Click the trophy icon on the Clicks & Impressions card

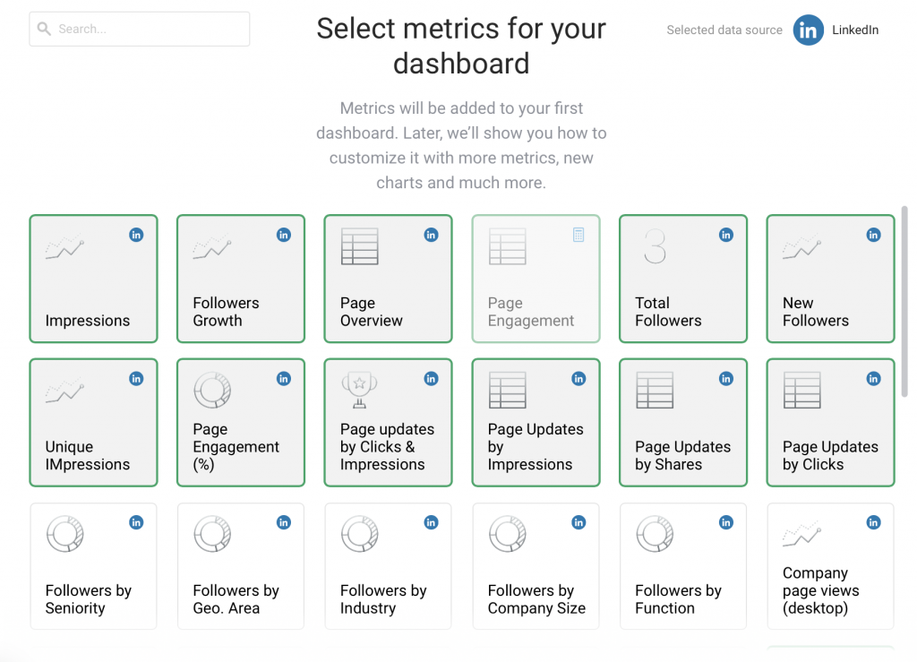tap(360, 391)
